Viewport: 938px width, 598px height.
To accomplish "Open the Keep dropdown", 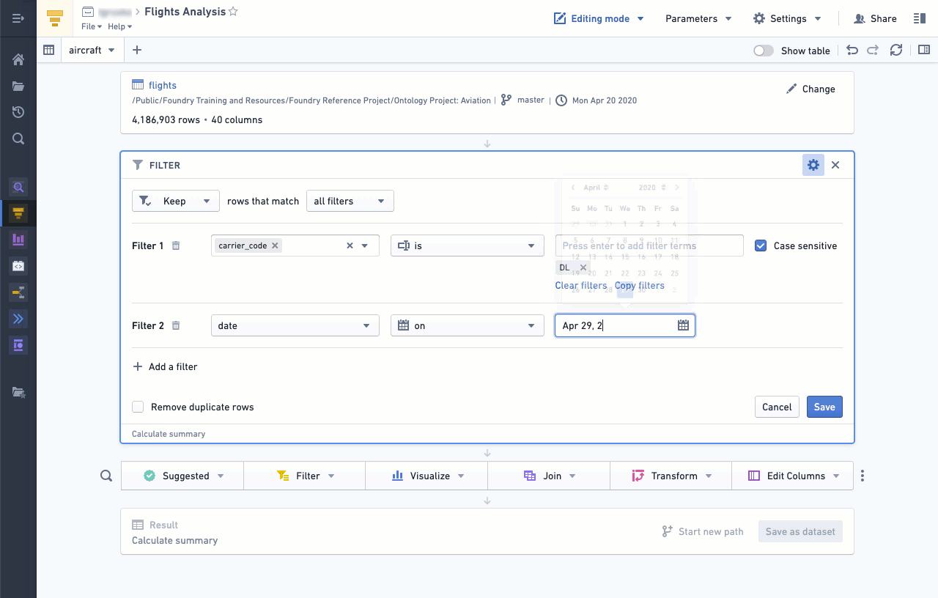I will 176,201.
